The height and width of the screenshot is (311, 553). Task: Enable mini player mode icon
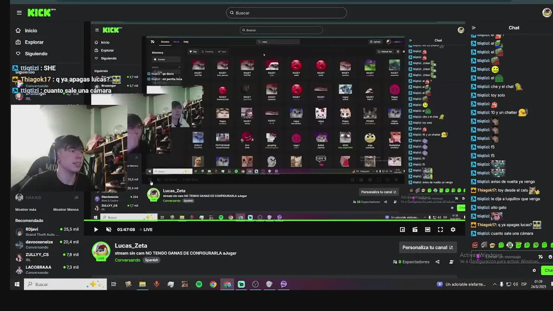tap(402, 230)
